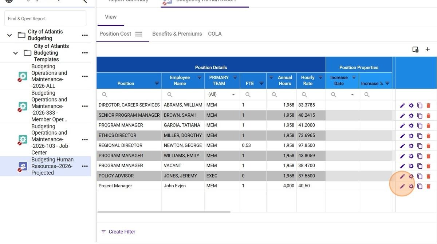Copy the JONES, JEREMY row

[x=420, y=176]
